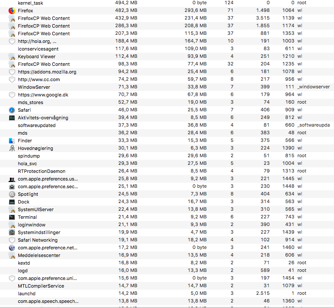Click the 124 threads value
334x308 pixels.
point(229,3)
